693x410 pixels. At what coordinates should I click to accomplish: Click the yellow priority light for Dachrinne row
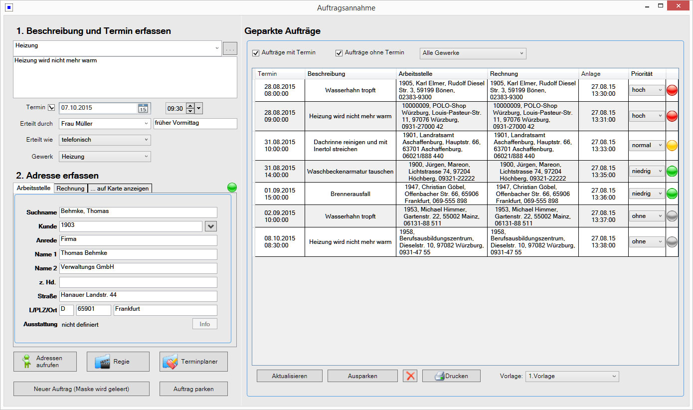(672, 145)
